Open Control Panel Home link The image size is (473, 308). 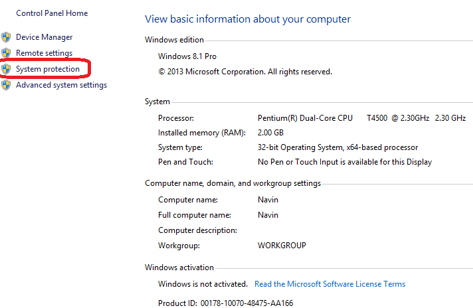[x=52, y=13]
